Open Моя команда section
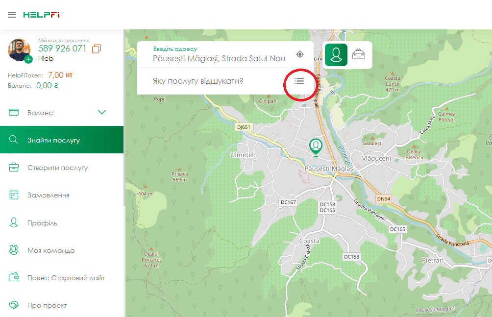This screenshot has height=317, width=492. click(51, 250)
